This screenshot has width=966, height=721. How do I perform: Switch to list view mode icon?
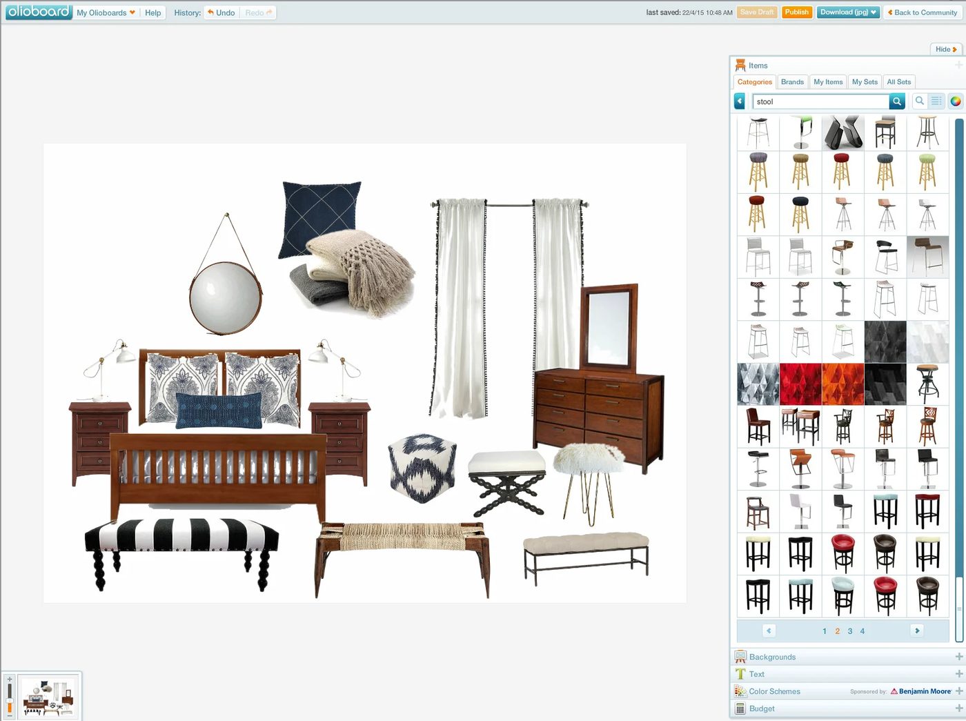point(936,101)
